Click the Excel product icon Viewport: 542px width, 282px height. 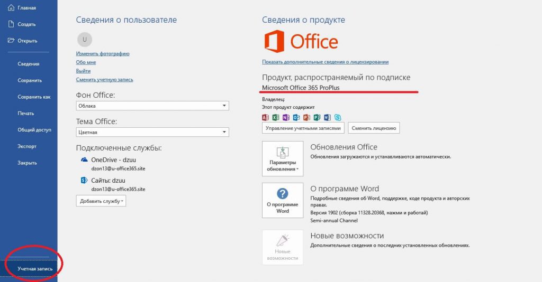tap(276, 117)
